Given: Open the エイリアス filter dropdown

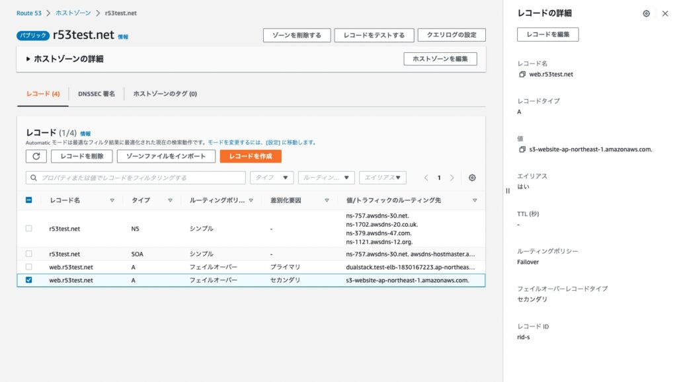Looking at the screenshot, I should [383, 178].
